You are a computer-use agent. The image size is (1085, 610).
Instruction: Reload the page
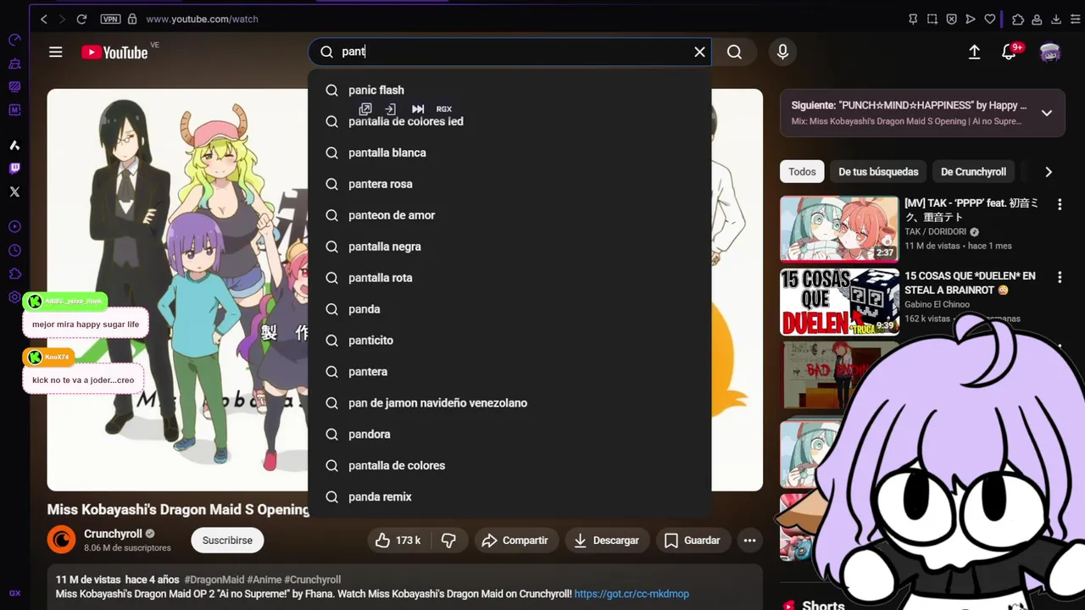click(81, 19)
